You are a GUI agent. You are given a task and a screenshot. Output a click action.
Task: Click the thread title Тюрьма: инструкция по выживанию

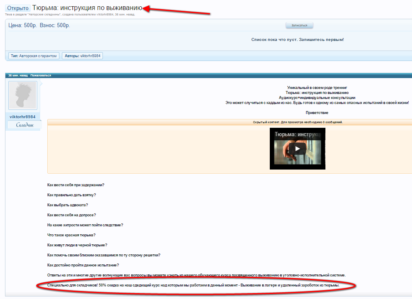tap(87, 8)
